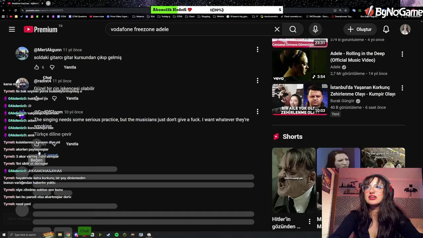
Task: Open the espresso Short thumbnail
Action: click(383, 158)
